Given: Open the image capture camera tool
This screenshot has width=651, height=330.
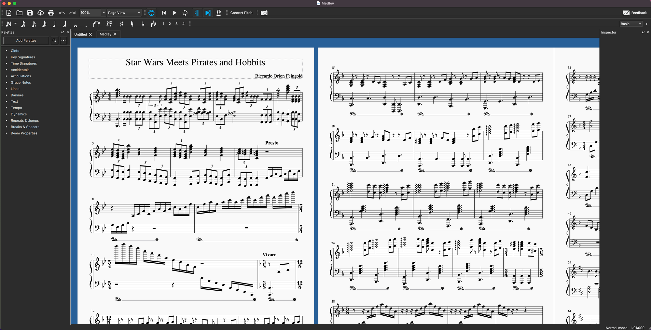Looking at the screenshot, I should click(x=264, y=13).
